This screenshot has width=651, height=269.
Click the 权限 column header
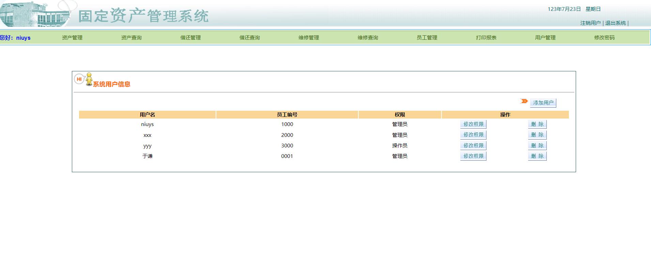coord(400,115)
